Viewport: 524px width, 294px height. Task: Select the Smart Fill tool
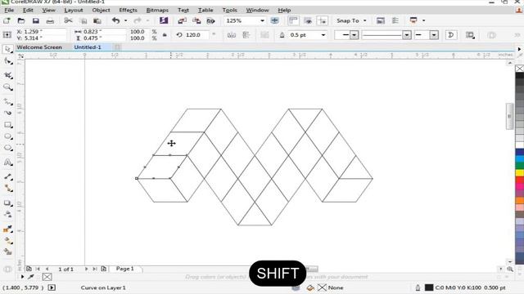coord(7,252)
